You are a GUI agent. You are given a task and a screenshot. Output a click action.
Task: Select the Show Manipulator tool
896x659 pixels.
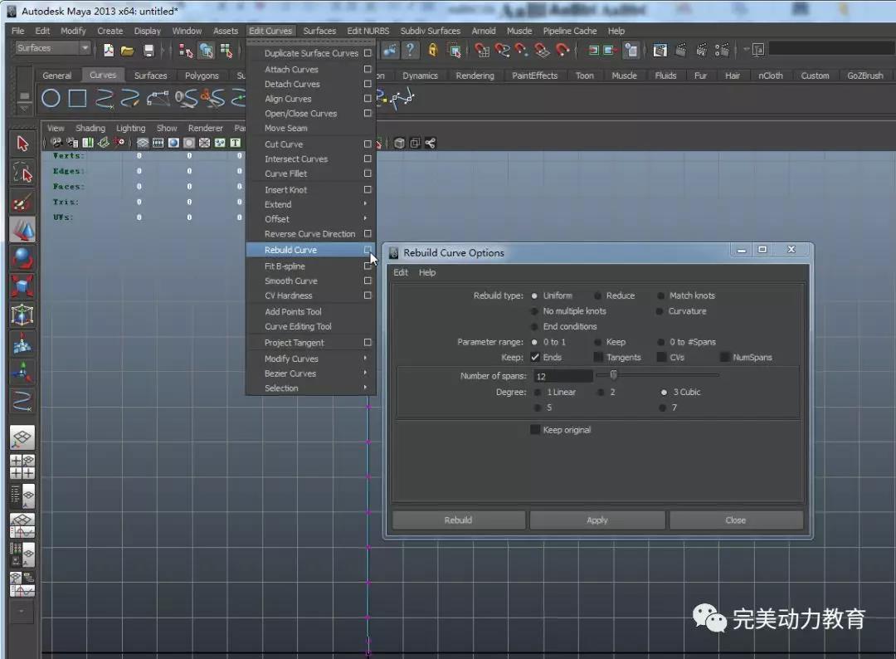[x=22, y=373]
